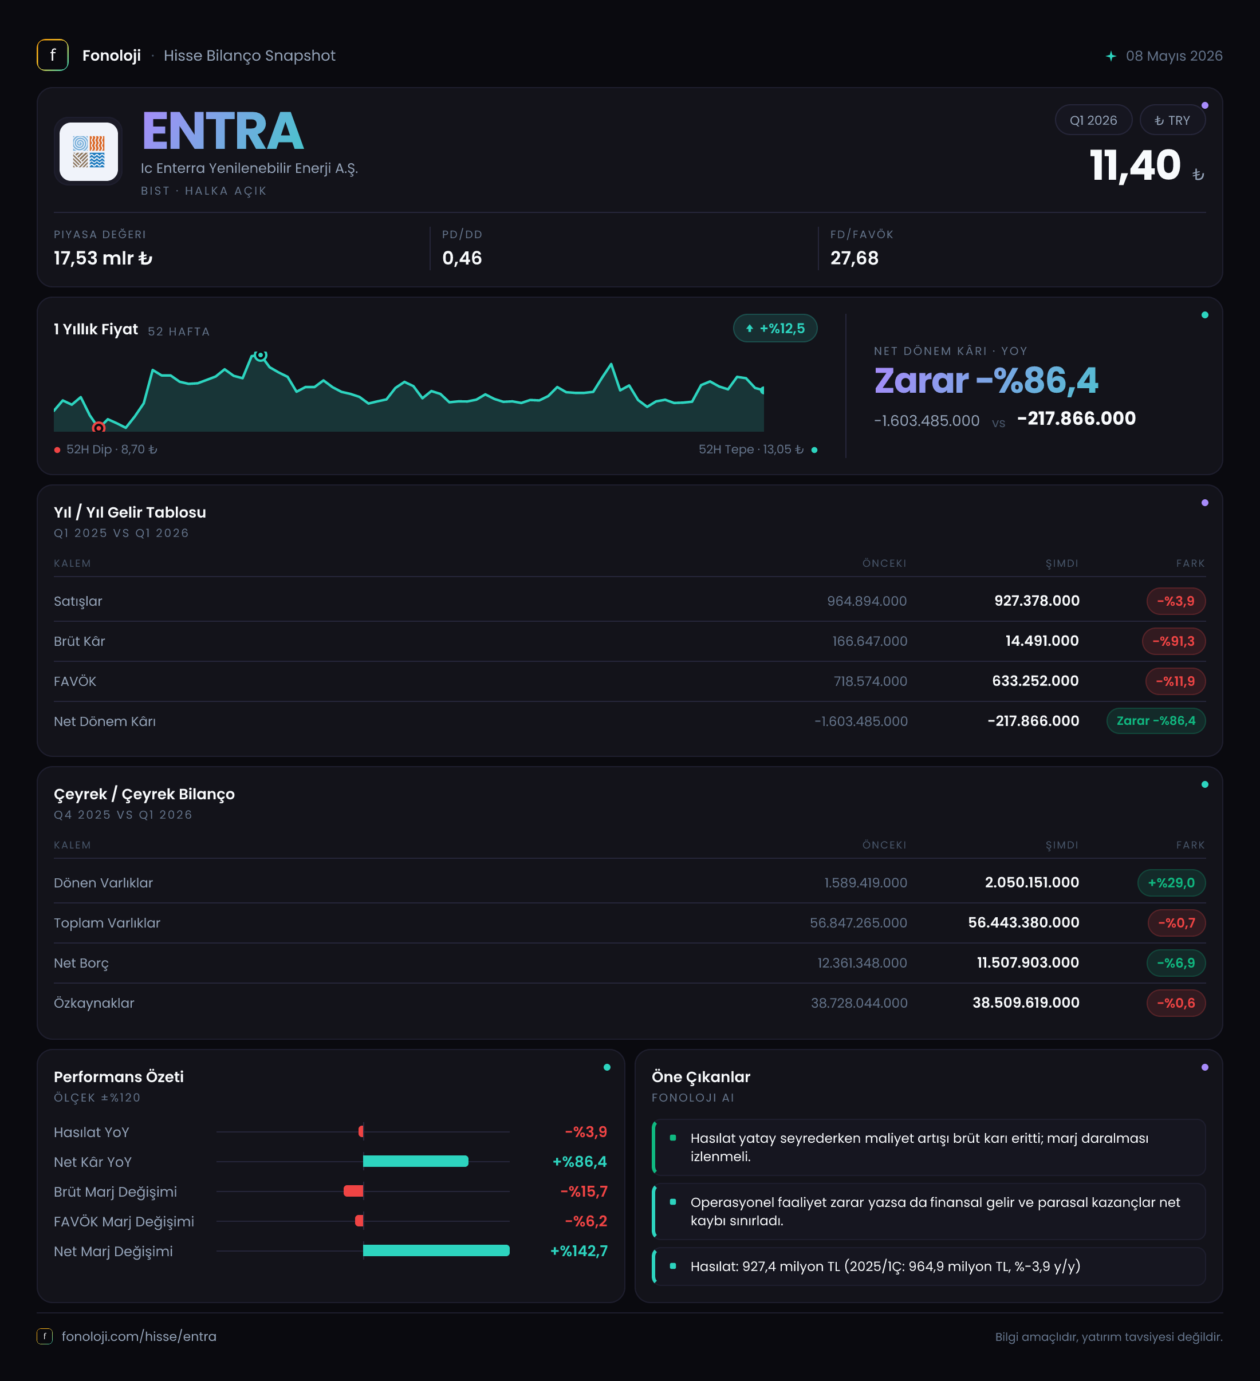Click the highlight starting Hasılat: 927,4 milyon
This screenshot has width=1260, height=1381.
[928, 1266]
